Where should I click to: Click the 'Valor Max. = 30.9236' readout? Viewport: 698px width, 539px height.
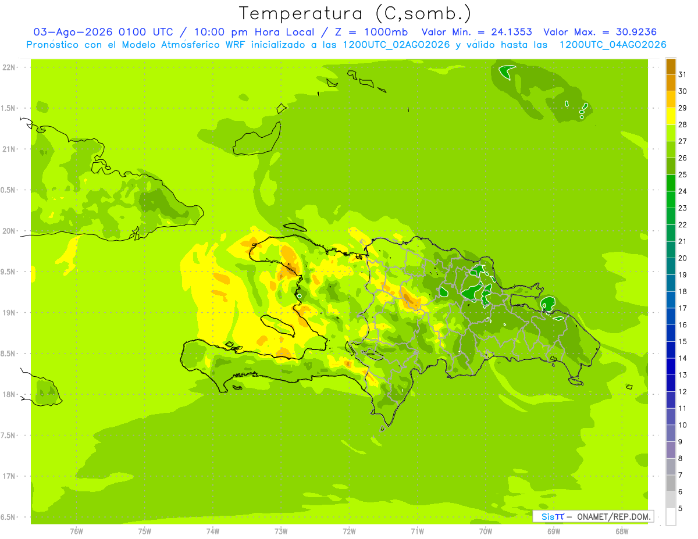coord(600,32)
